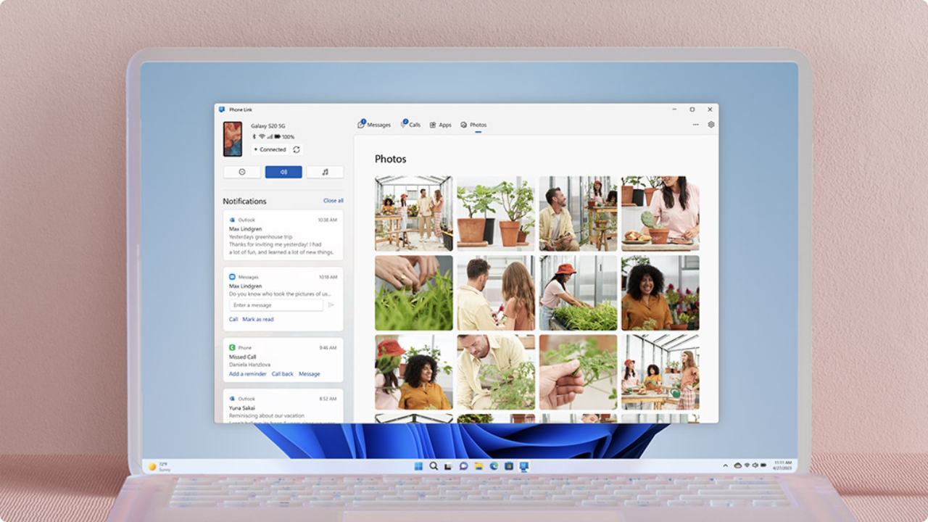The width and height of the screenshot is (928, 522).
Task: Open the Apps section icon
Action: click(433, 124)
